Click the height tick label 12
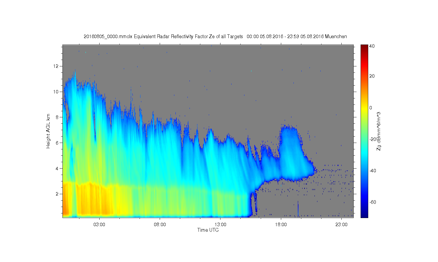Viewport: 438px width, 262px height. click(56, 66)
